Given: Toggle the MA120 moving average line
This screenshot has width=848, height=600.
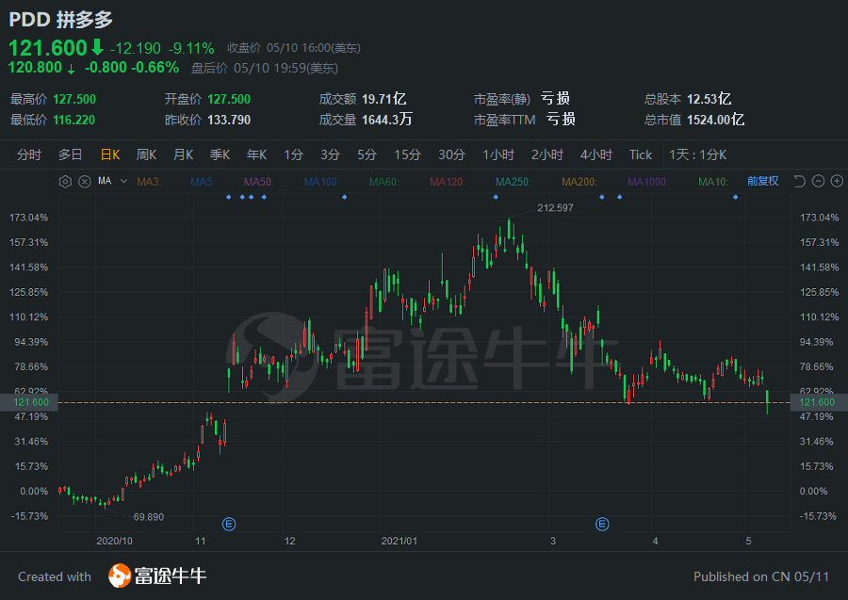Looking at the screenshot, I should 448,182.
